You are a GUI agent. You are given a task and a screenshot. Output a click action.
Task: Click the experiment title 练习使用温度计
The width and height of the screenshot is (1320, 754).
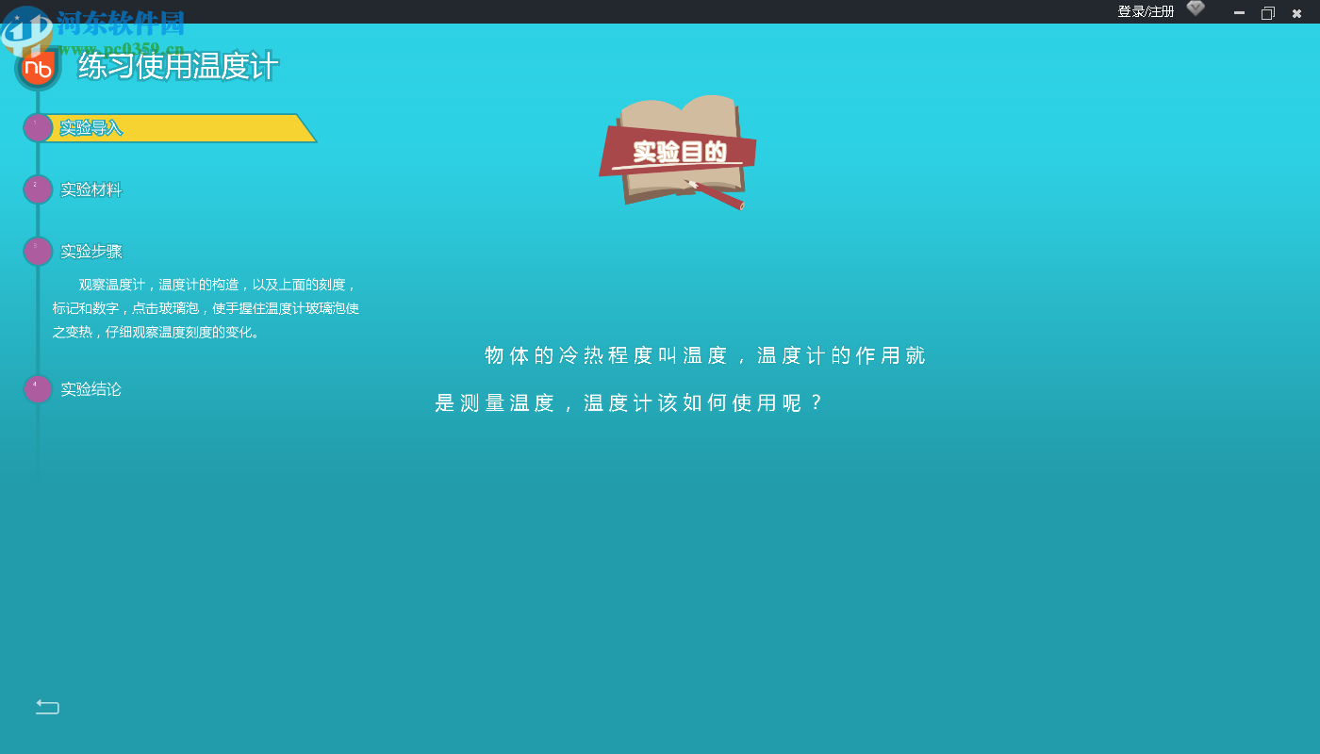pyautogui.click(x=174, y=67)
